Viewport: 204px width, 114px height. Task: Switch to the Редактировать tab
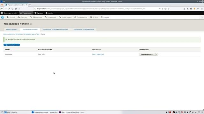12,29
